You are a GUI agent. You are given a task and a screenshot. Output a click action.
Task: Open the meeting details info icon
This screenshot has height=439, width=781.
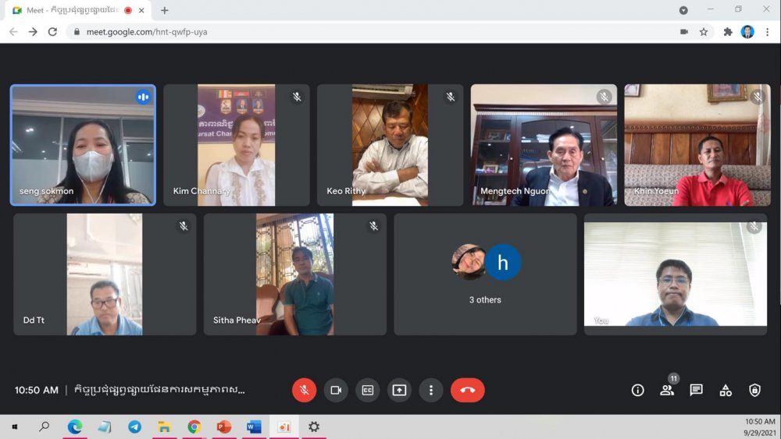[638, 390]
